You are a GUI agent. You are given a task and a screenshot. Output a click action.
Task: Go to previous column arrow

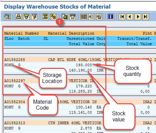tap(130, 17)
